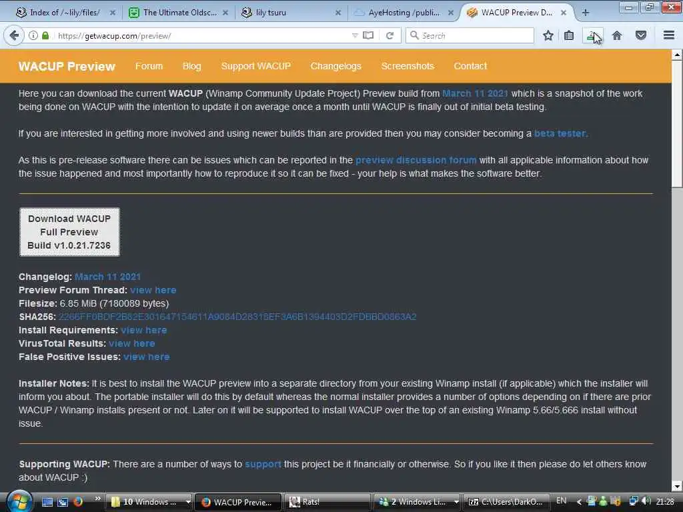Viewport: 683px width, 512px height.
Task: Open the site identity info icon
Action: 33,36
